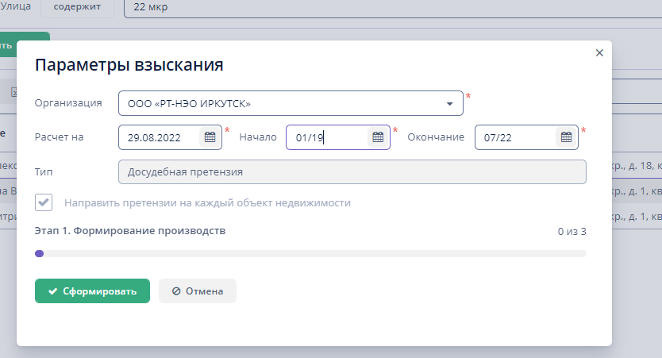Open the calendar picker for Расчет на
Image resolution: width=662 pixels, height=358 pixels.
(x=210, y=137)
